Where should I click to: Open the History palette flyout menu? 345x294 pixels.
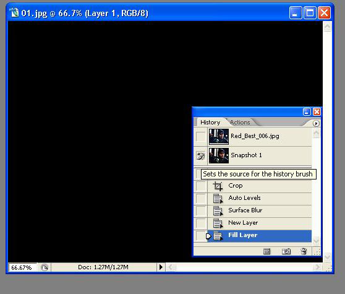click(316, 123)
